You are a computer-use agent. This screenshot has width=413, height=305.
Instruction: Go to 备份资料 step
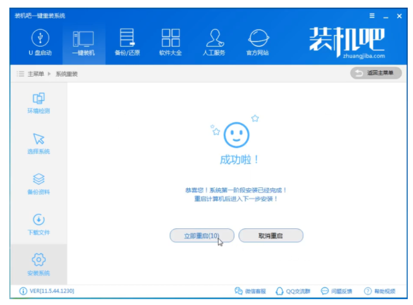39,184
